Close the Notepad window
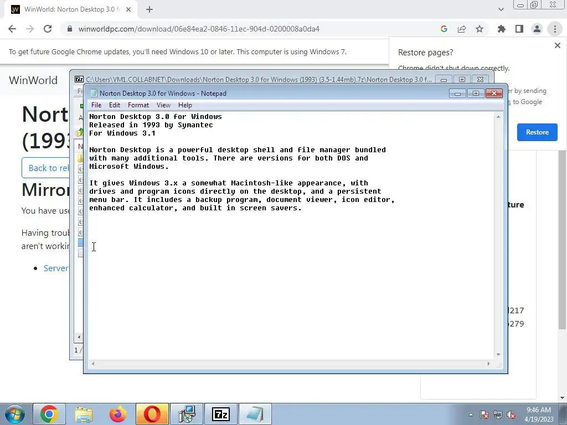Viewport: 567px width, 425px height. 494,94
